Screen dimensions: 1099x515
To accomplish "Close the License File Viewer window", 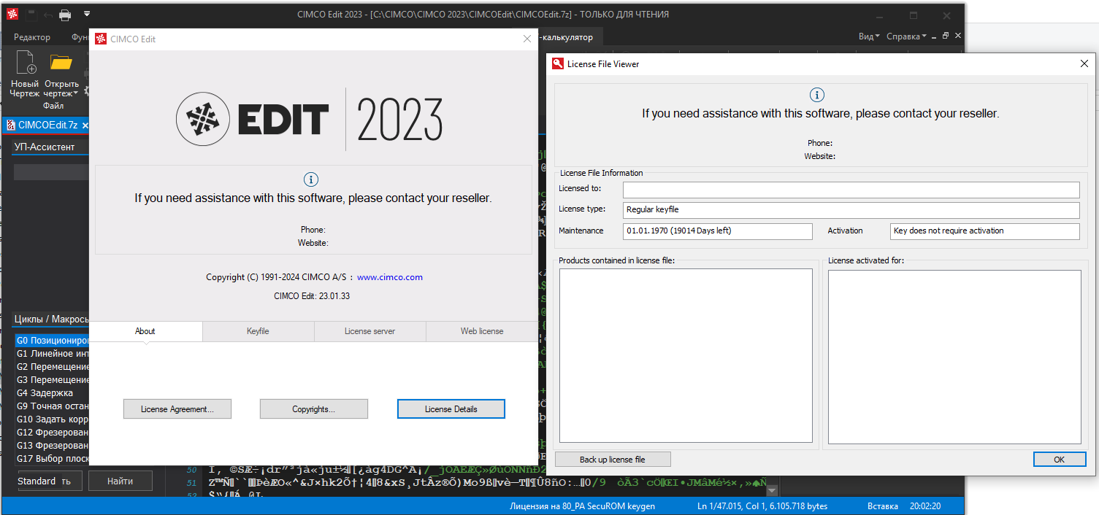I will [1084, 63].
